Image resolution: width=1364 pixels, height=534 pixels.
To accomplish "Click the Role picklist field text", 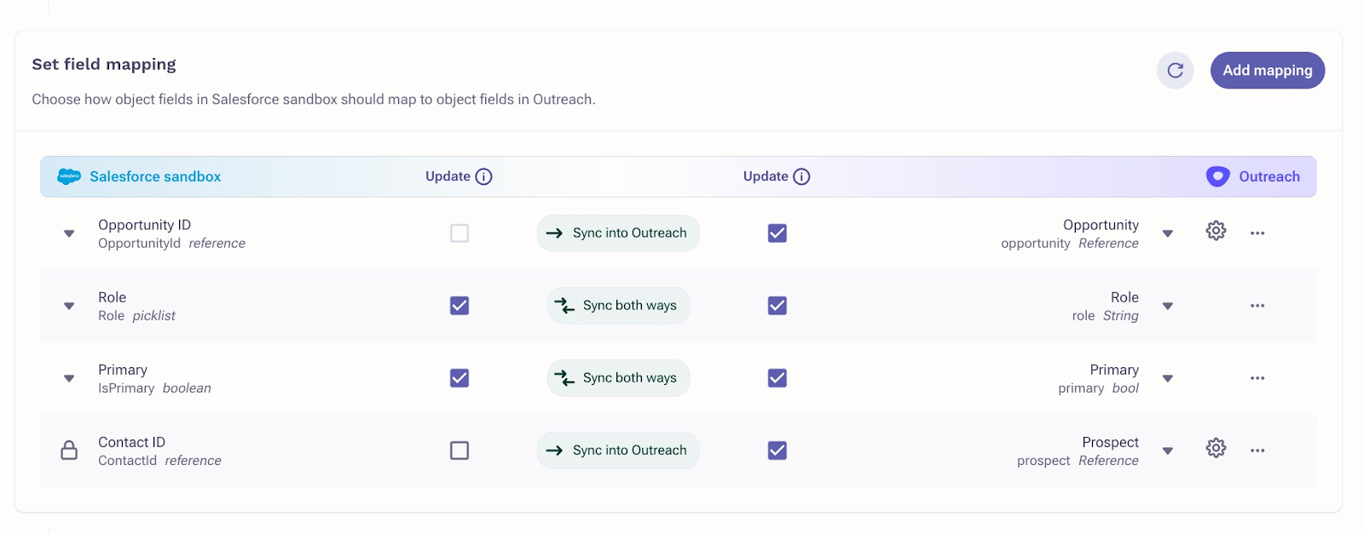I will click(136, 316).
